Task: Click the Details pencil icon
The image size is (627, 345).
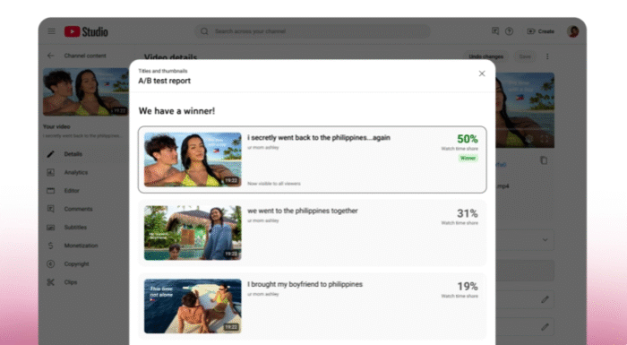Action: point(50,154)
